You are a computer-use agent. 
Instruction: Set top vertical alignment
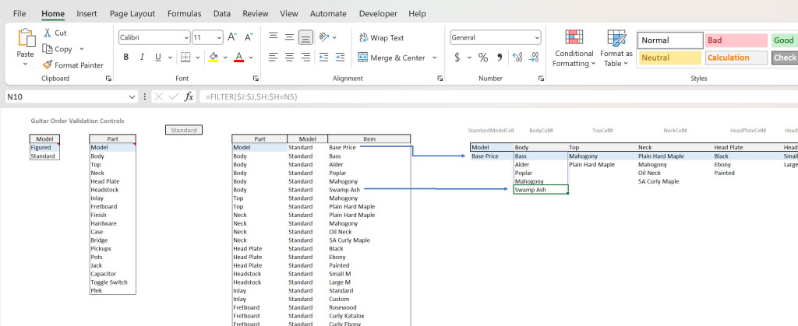click(274, 37)
